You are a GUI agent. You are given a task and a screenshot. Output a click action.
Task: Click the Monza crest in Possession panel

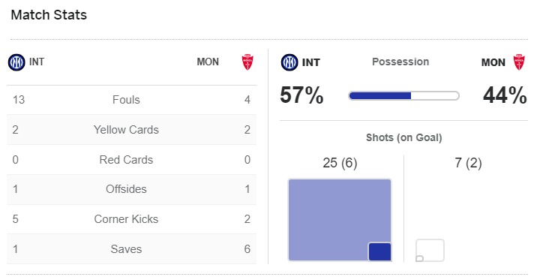(x=519, y=62)
